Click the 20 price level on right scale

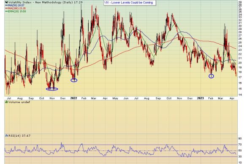(x=240, y=63)
